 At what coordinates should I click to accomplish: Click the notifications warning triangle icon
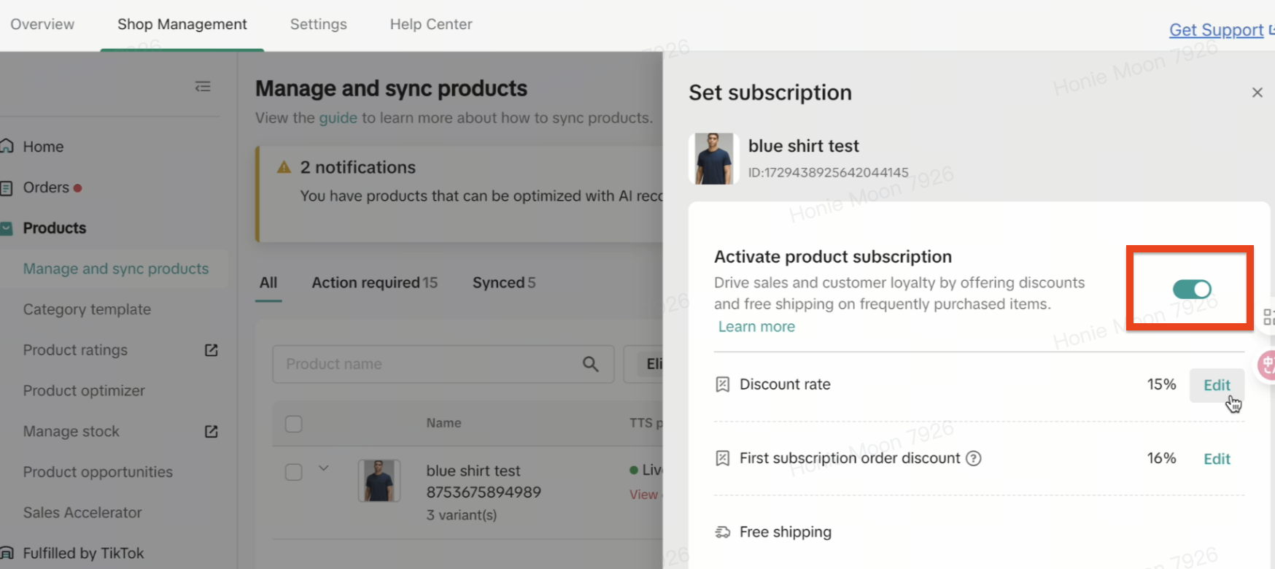(x=284, y=168)
